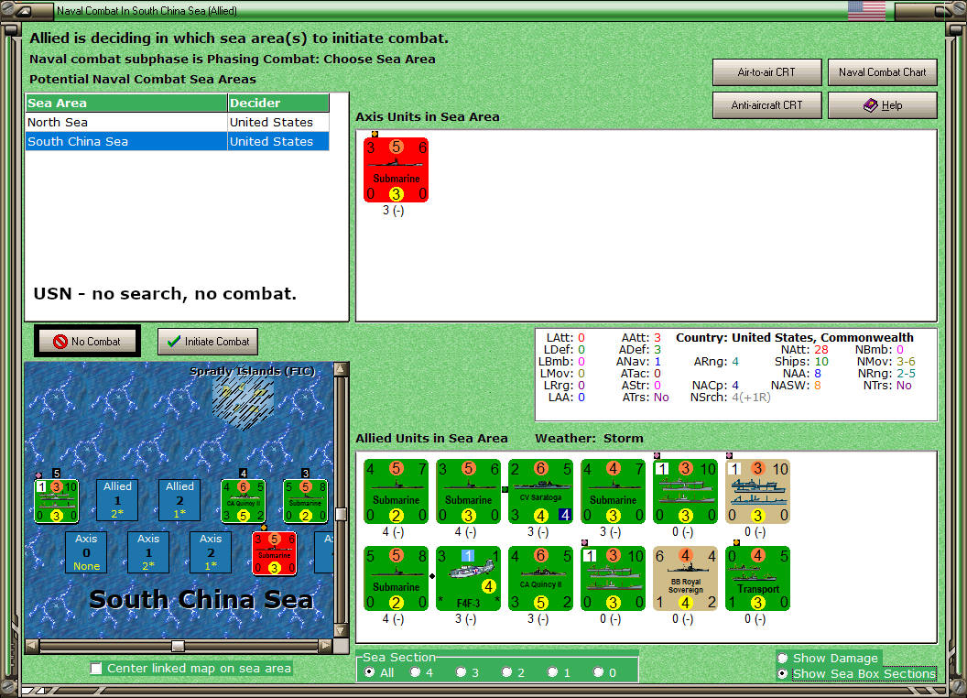The height and width of the screenshot is (698, 967).
Task: Select Sea Section 0 radio button
Action: (x=598, y=672)
